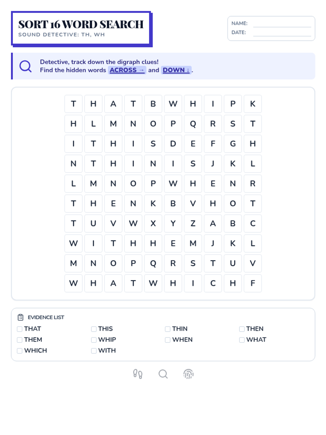This screenshot has height=435, width=326.
Task: Click the K tile in the top row
Action: click(253, 104)
